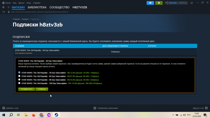210x118 pixels.
Task: Click the R$ 33,00 price text
Action: [x=71, y=73]
